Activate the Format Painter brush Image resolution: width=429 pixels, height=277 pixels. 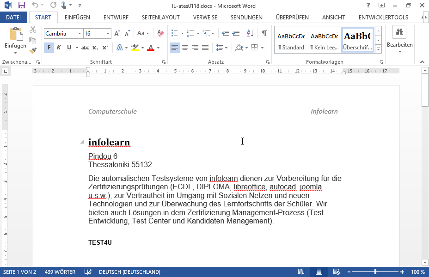click(32, 50)
